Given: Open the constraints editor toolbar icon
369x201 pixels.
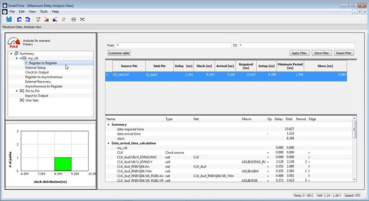Looking at the screenshot, I should [x=38, y=19].
